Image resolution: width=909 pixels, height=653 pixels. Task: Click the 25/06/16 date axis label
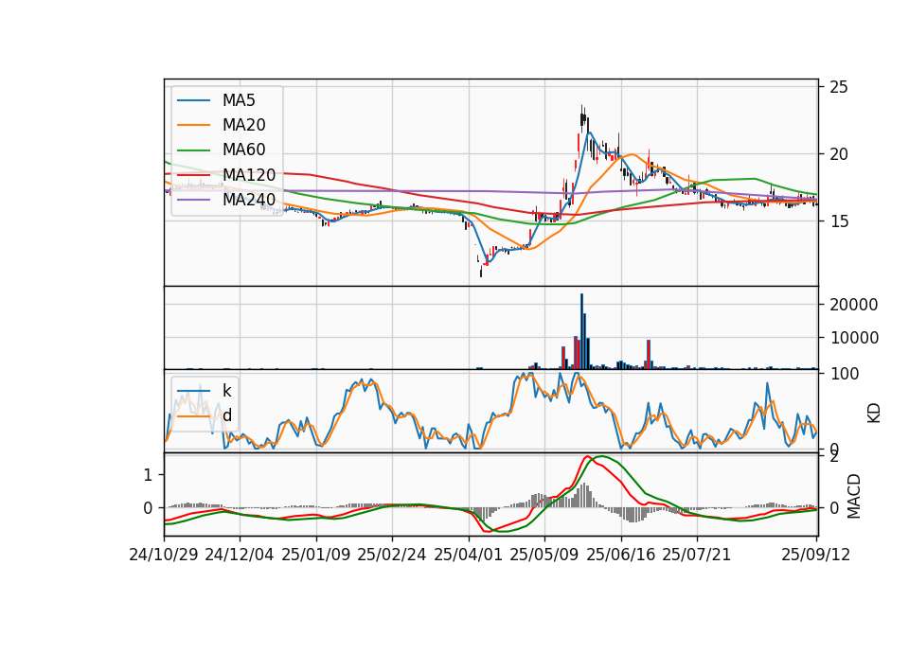(x=621, y=555)
